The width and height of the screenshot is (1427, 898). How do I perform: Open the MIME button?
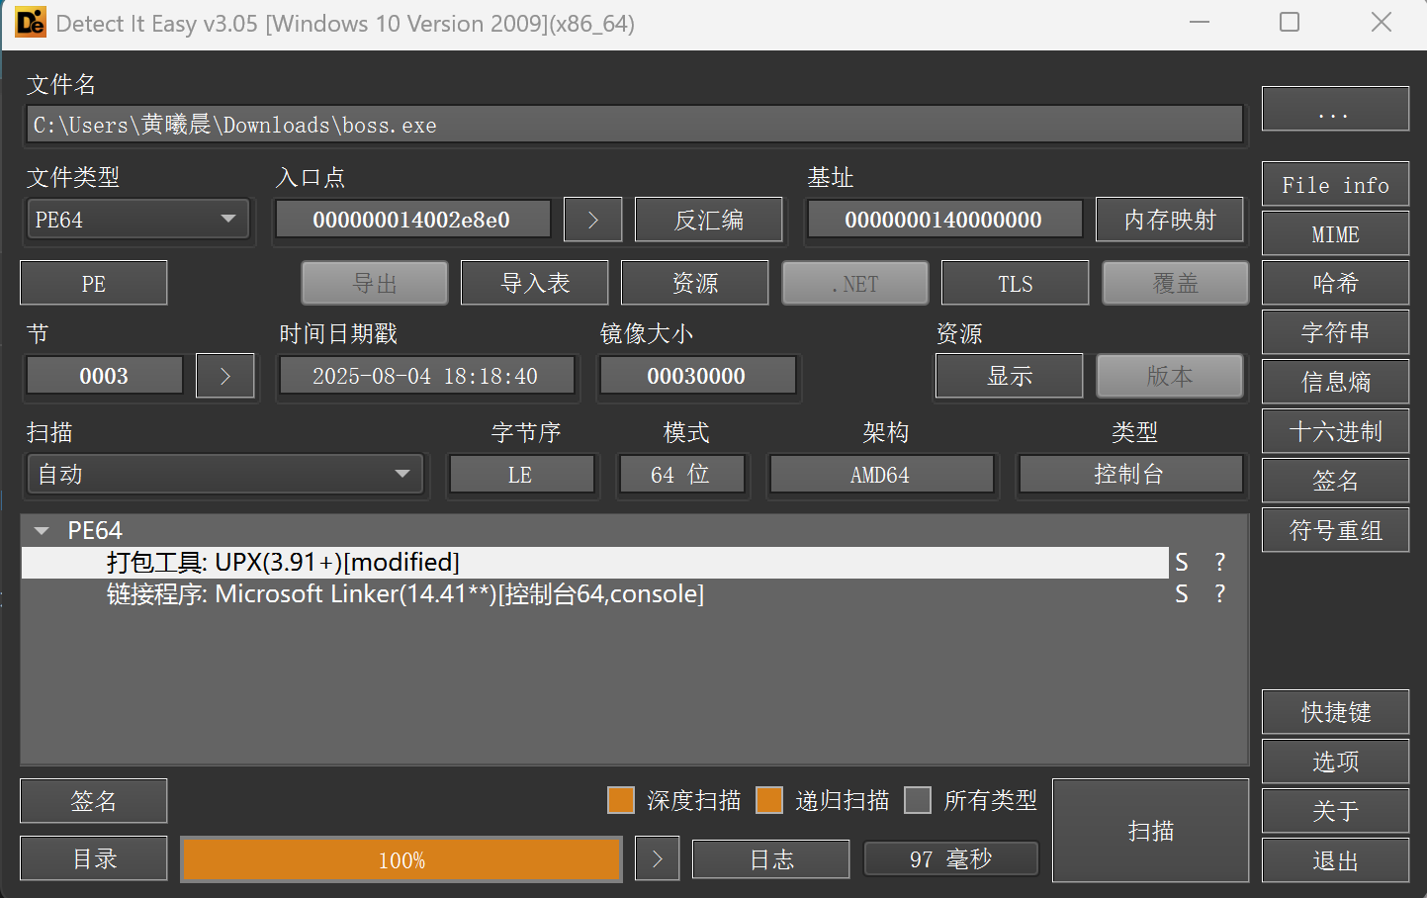point(1335,234)
